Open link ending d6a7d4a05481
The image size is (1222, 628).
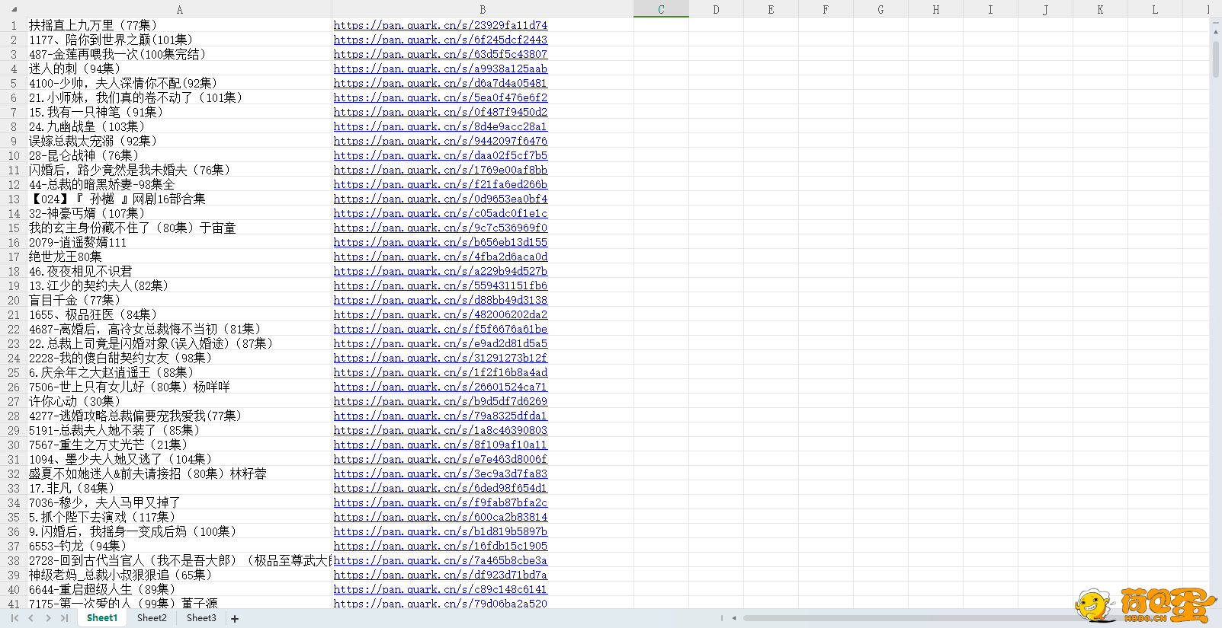(x=441, y=83)
